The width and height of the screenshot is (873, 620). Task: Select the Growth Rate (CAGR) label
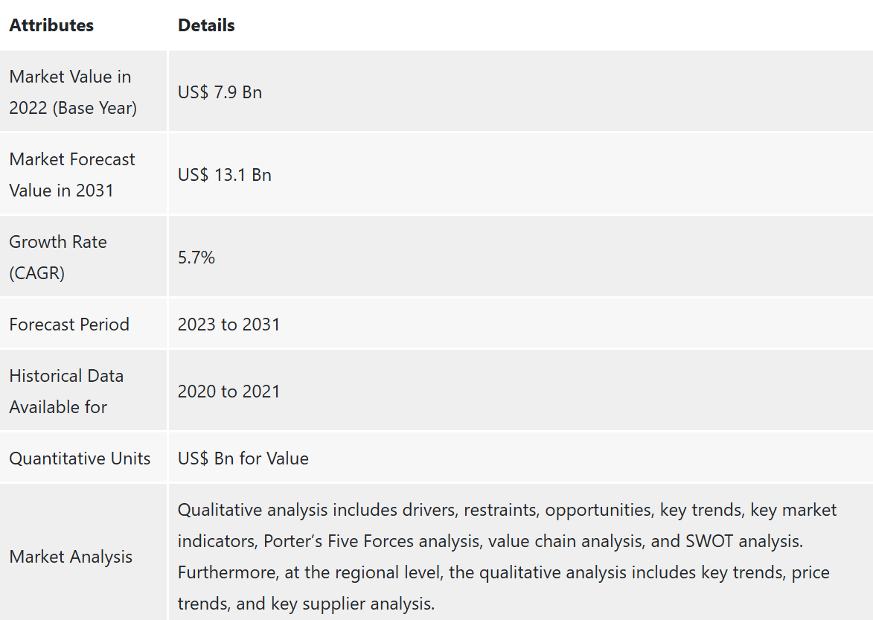[58, 257]
